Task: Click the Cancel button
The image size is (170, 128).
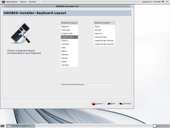Action: [x=97, y=103]
